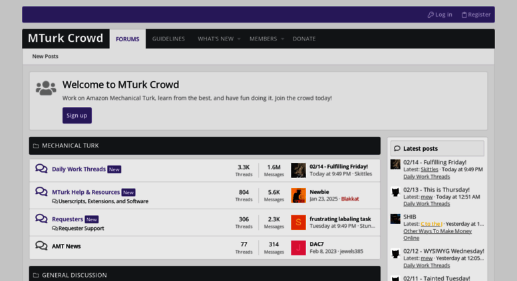Click the MTurk Help & Resources bubble icon
517x281 pixels.
(x=41, y=191)
